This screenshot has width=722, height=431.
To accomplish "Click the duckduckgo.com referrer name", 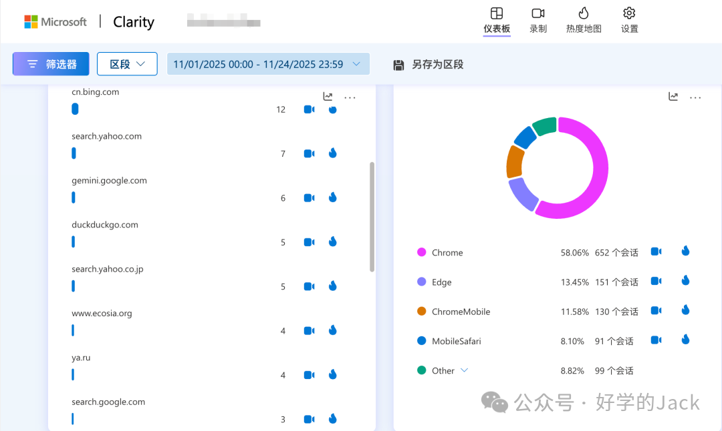I will click(x=104, y=225).
